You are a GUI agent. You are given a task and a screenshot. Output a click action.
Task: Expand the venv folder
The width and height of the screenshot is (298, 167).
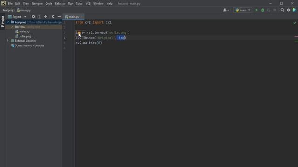pos(12,27)
